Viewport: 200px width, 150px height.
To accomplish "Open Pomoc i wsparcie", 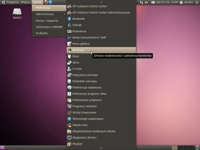I will point(49,21).
